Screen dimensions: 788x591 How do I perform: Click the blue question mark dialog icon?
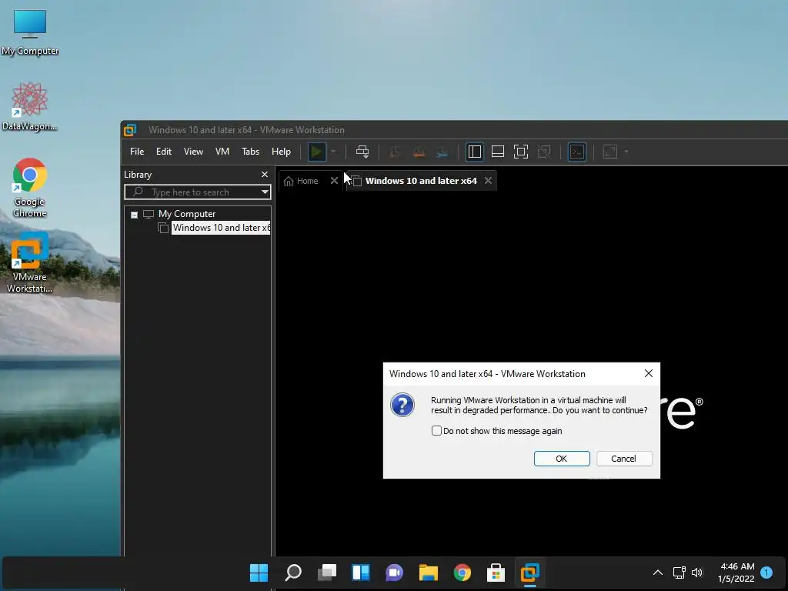(402, 405)
